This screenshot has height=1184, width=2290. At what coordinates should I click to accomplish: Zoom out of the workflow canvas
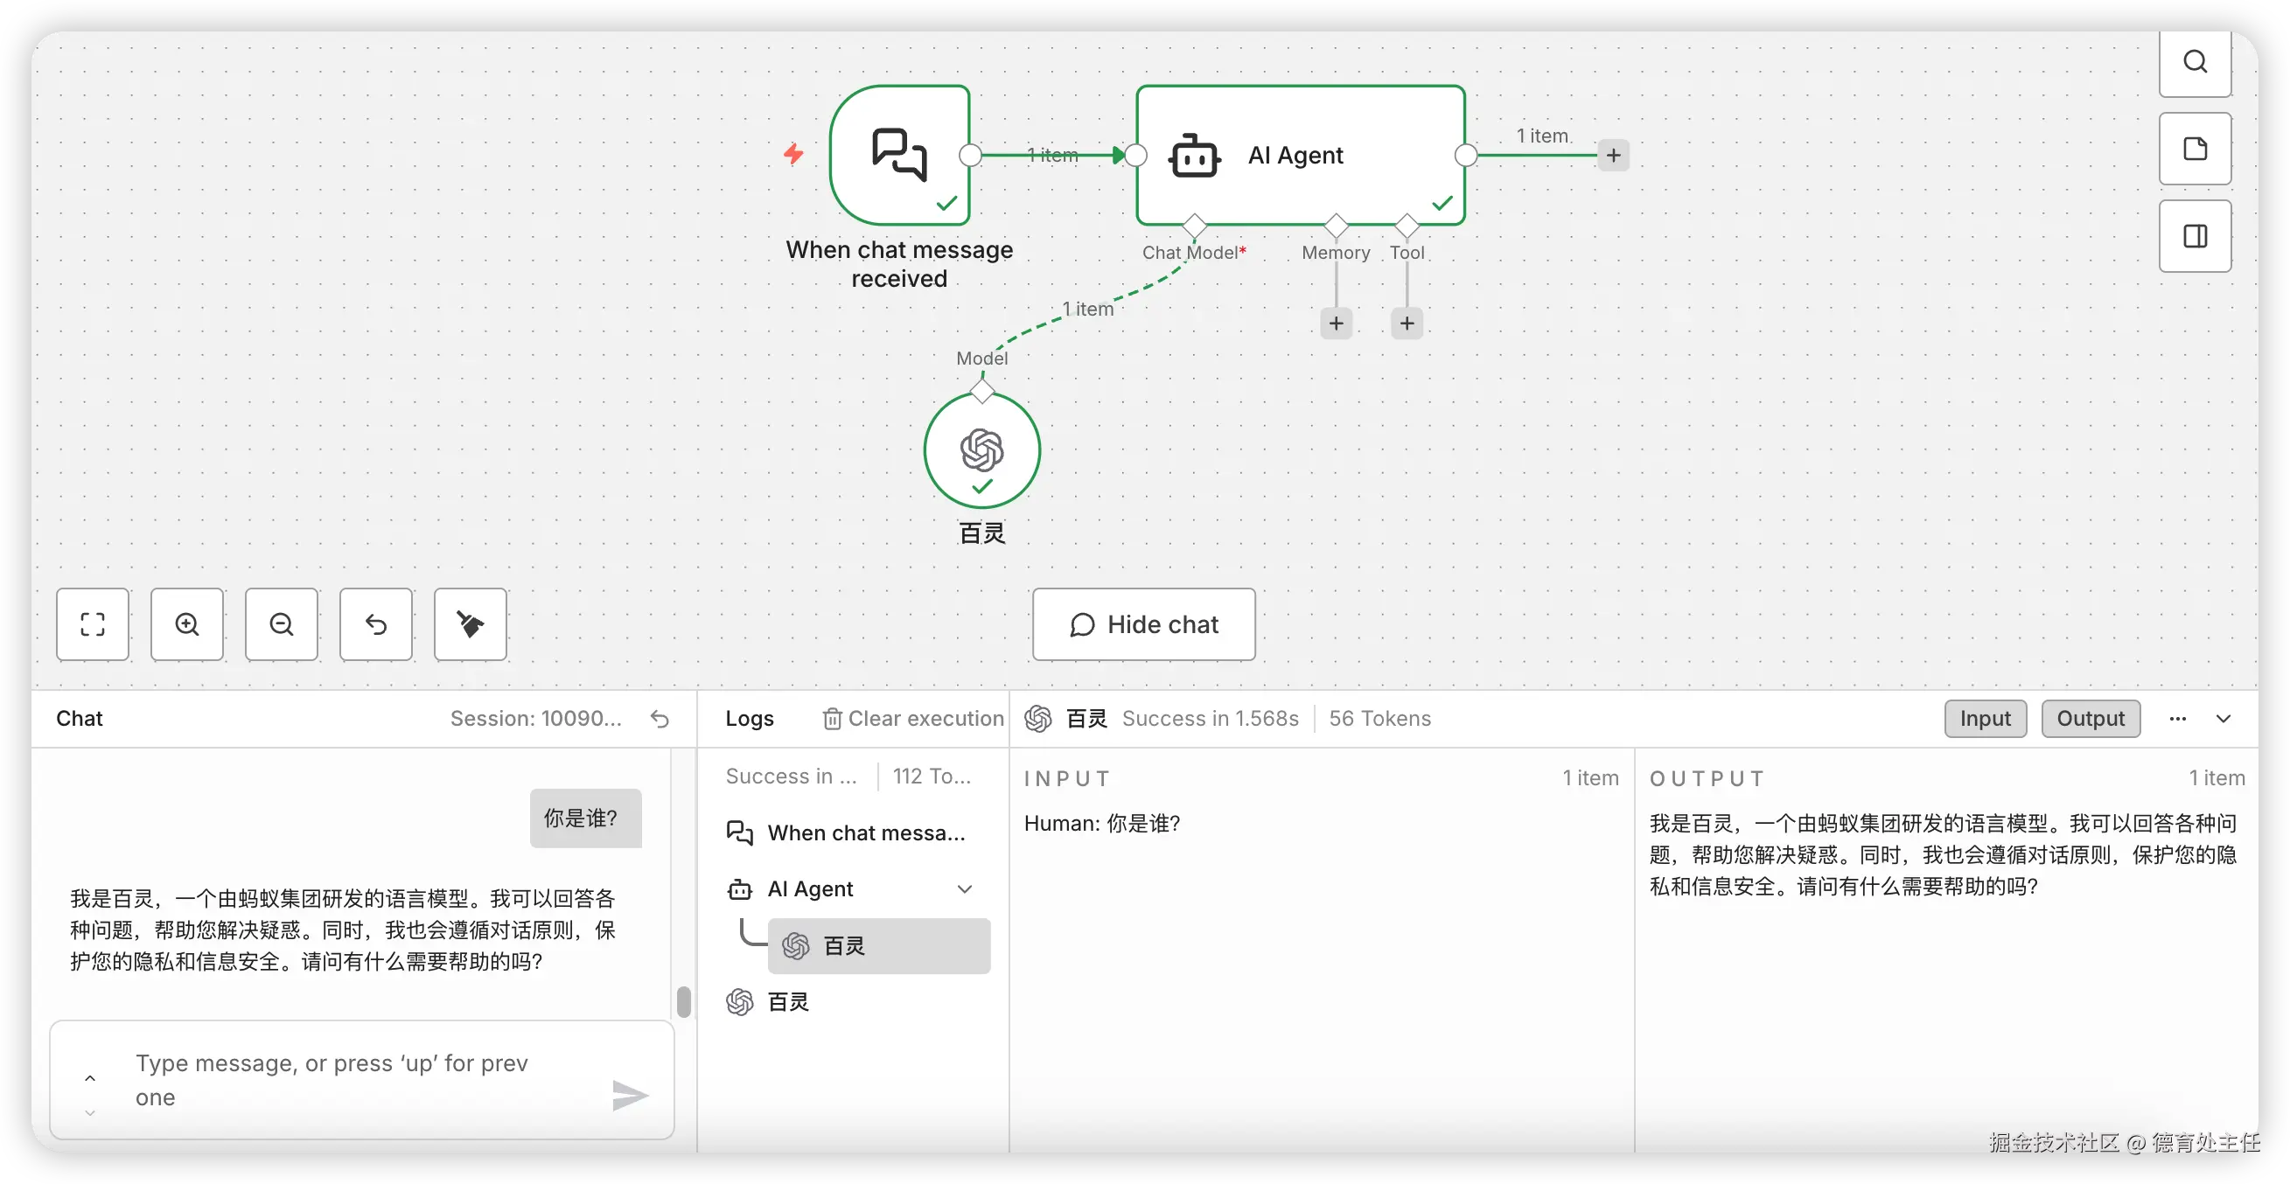tap(281, 624)
